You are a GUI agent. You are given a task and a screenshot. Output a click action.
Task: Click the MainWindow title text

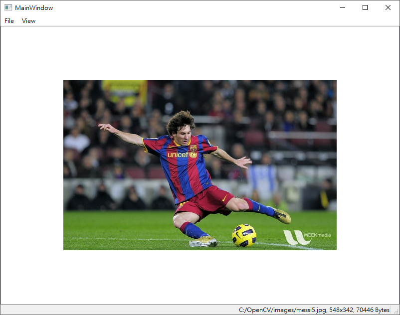tap(34, 8)
